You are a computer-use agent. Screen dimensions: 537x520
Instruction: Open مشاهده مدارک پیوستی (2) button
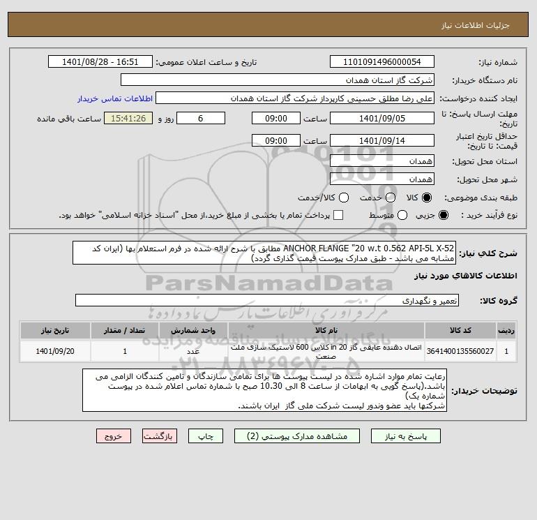(x=297, y=436)
